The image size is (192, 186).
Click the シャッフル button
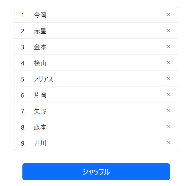96,172
